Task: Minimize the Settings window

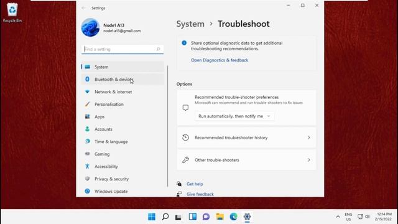Action: pyautogui.click(x=289, y=6)
